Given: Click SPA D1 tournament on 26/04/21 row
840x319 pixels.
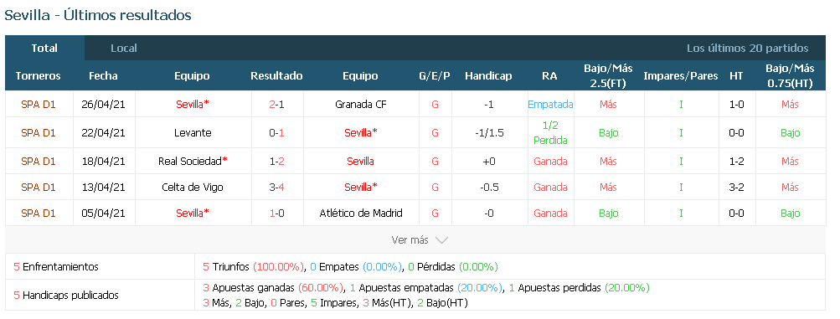Looking at the screenshot, I should point(38,105).
